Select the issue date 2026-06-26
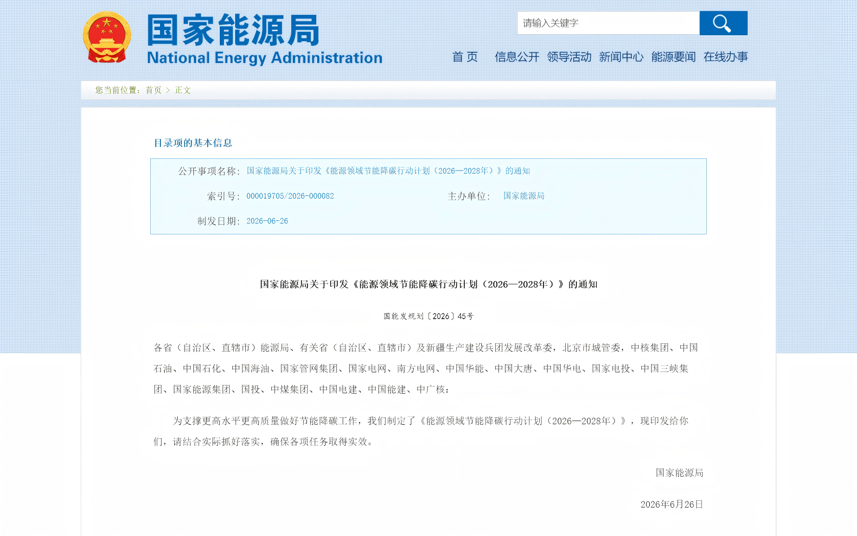 click(x=267, y=221)
